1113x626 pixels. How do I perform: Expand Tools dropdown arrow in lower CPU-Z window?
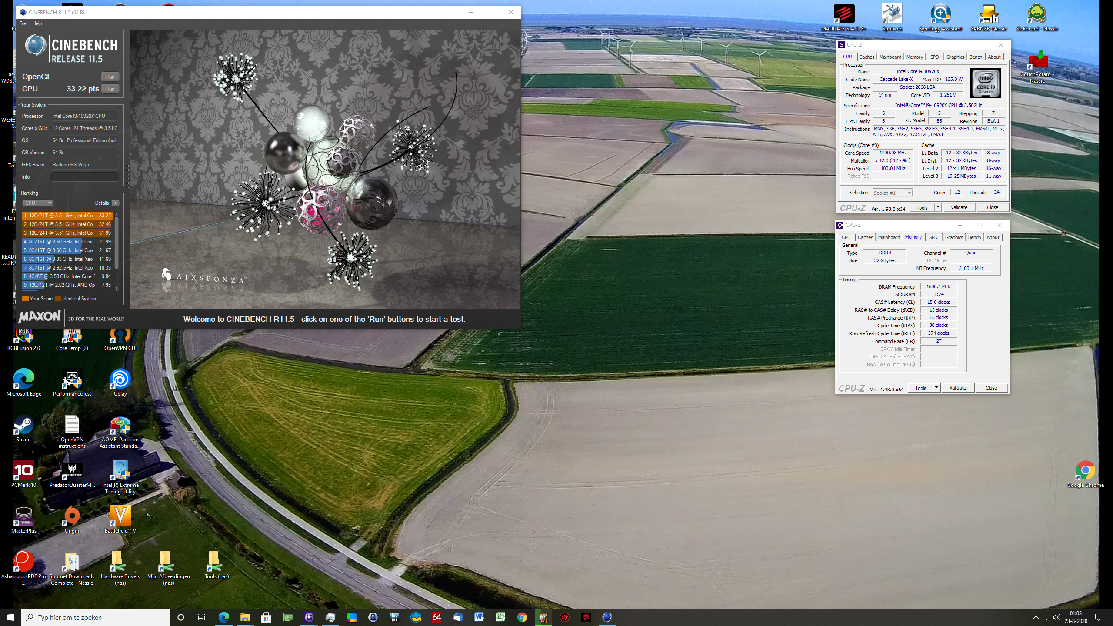coord(936,388)
